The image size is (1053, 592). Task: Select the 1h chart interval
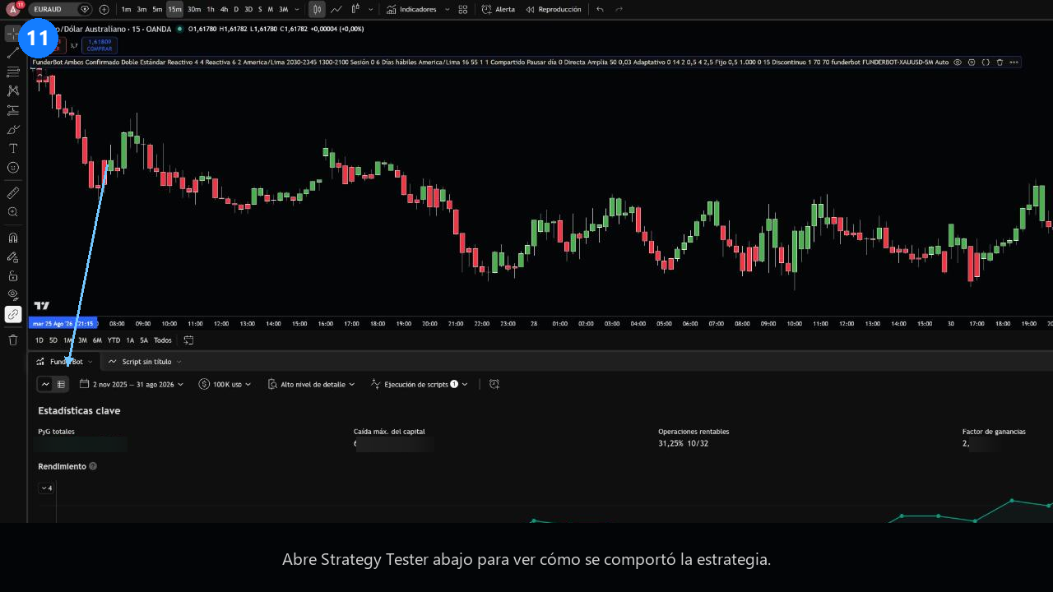(211, 9)
